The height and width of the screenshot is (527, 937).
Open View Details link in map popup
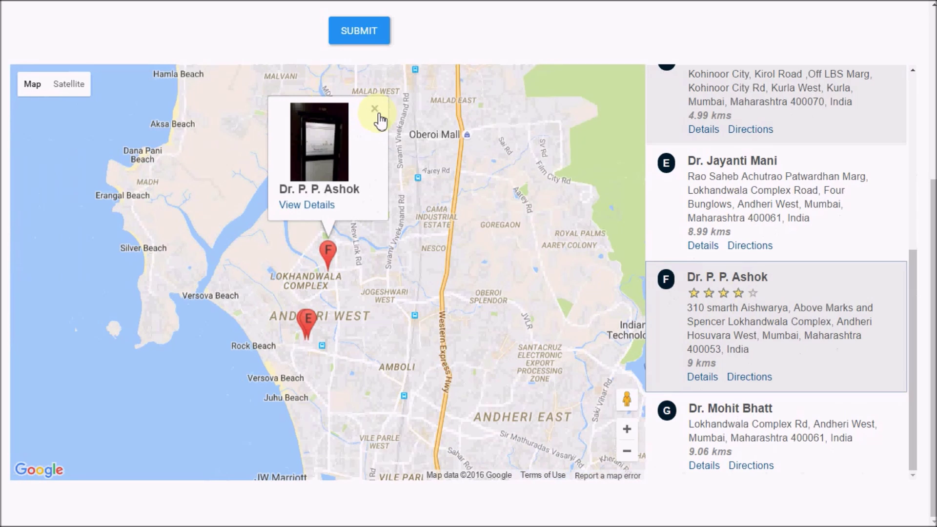pyautogui.click(x=306, y=205)
